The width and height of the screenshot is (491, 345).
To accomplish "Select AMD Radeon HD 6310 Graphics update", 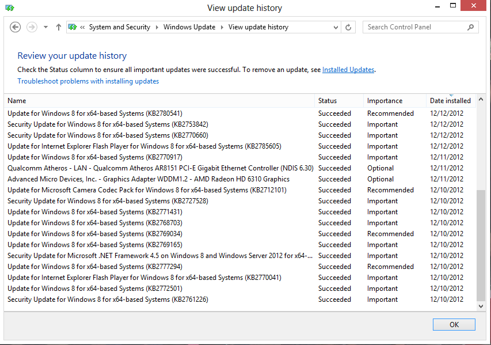I will tap(240, 179).
